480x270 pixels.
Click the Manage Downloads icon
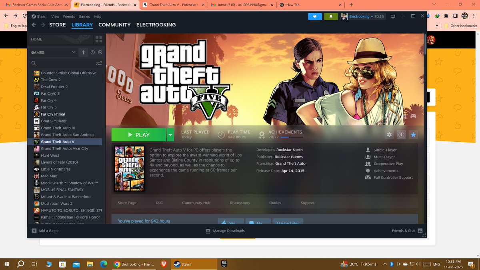click(208, 231)
